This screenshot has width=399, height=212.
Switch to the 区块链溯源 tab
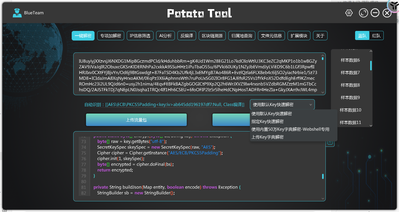point(212,36)
